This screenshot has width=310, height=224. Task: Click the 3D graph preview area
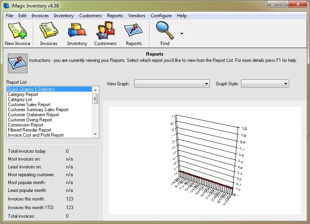pyautogui.click(x=205, y=161)
